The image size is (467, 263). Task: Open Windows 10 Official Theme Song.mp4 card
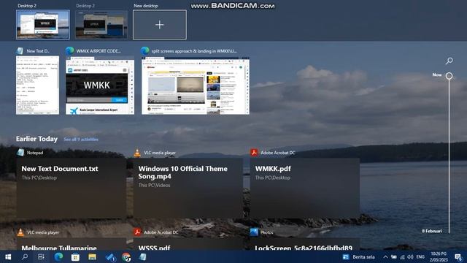coord(188,188)
